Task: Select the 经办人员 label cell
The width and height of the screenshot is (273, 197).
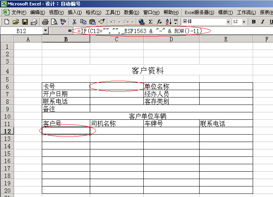Action: (x=171, y=94)
